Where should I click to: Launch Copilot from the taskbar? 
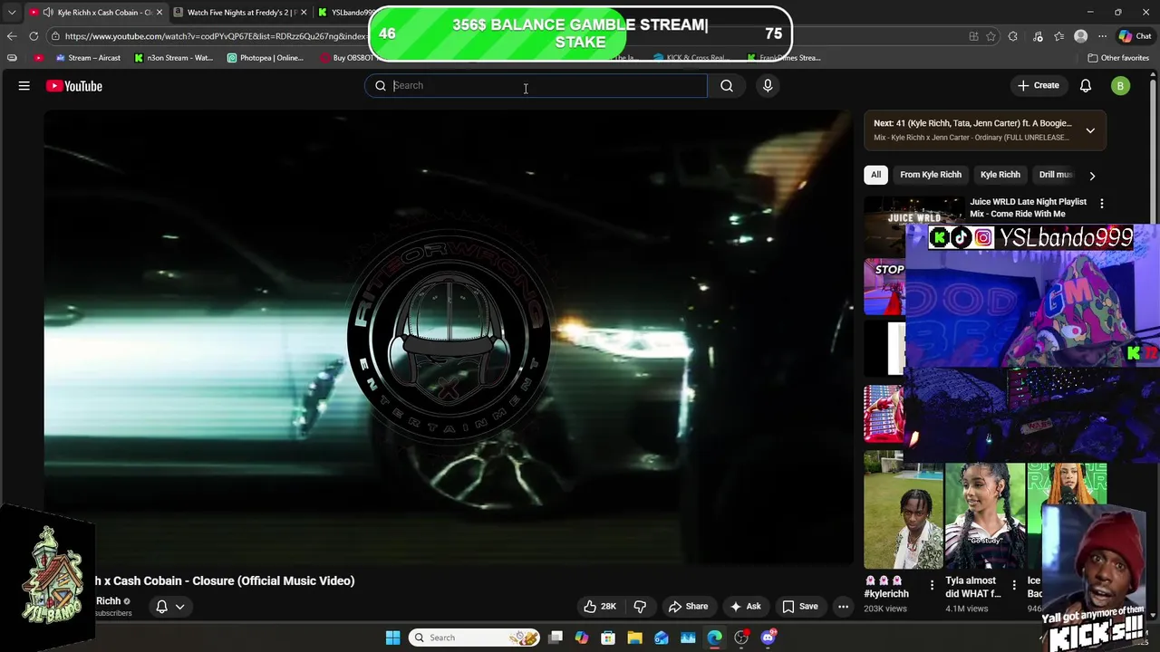582,638
